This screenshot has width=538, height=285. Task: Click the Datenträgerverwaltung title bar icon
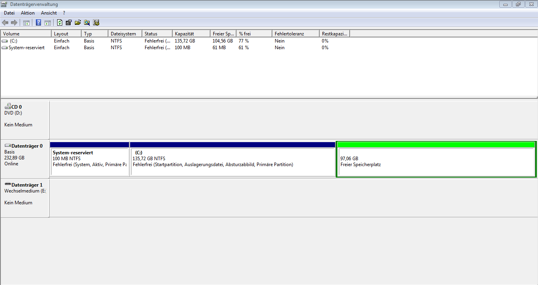pos(4,4)
